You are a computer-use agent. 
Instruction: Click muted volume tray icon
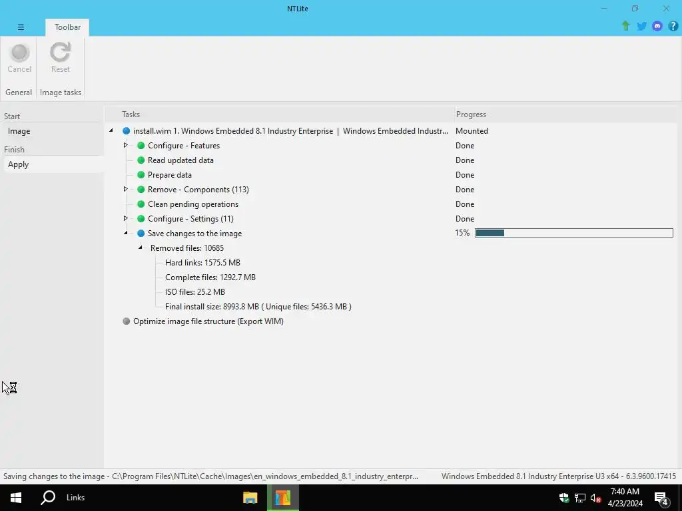tap(595, 498)
